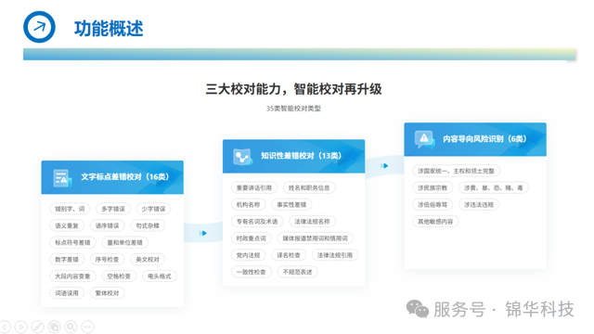Click the 姓名和职务信息 tag
Image resolution: width=594 pixels, height=334 pixels.
tap(309, 187)
